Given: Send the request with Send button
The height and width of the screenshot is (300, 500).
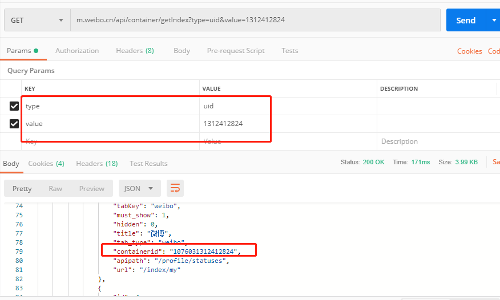Looking at the screenshot, I should pos(466,21).
